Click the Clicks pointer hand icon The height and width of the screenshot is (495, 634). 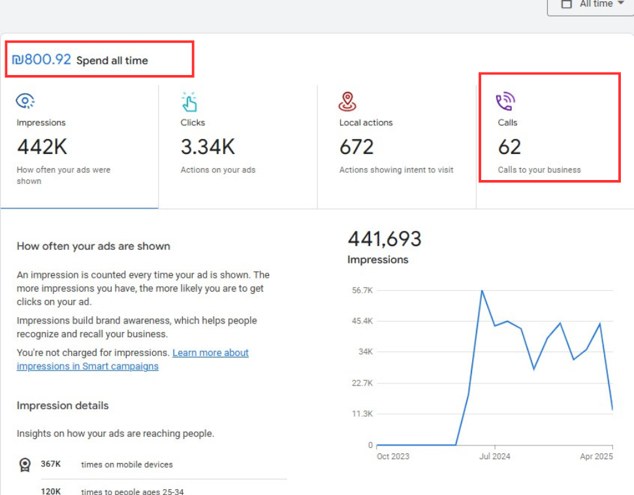(x=189, y=102)
